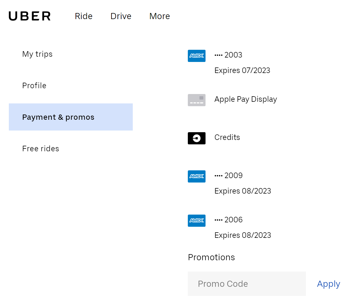This screenshot has height=297, width=356.
Task: Open the More menu
Action: point(160,16)
